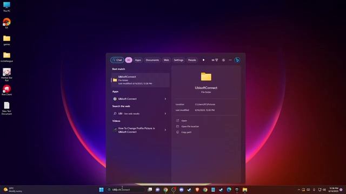The image size is (346, 194).
Task: Click Open file location in preview pane
Action: click(190, 127)
